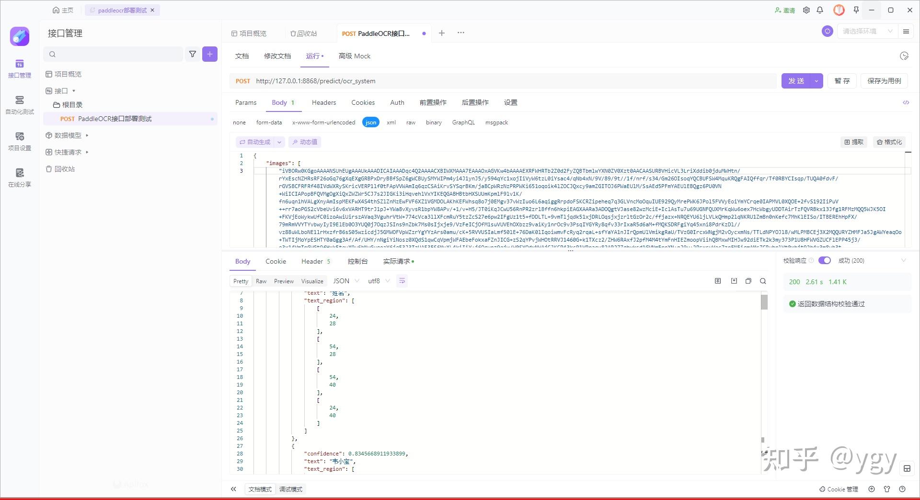Open the notifications bell

820,10
